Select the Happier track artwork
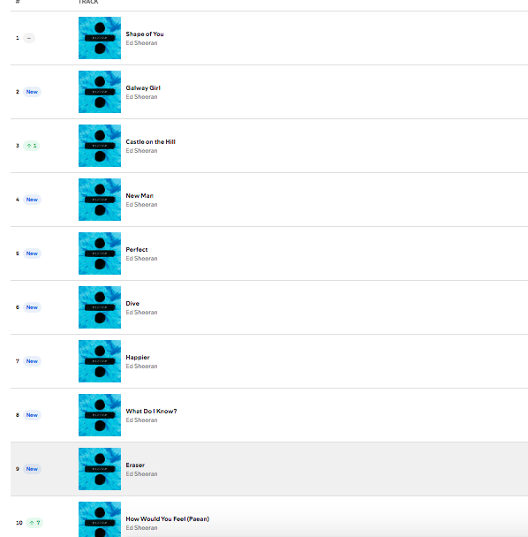 100,361
